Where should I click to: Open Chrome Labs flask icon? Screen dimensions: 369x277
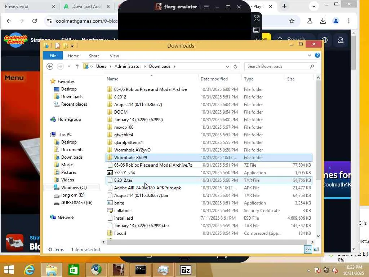point(310,21)
